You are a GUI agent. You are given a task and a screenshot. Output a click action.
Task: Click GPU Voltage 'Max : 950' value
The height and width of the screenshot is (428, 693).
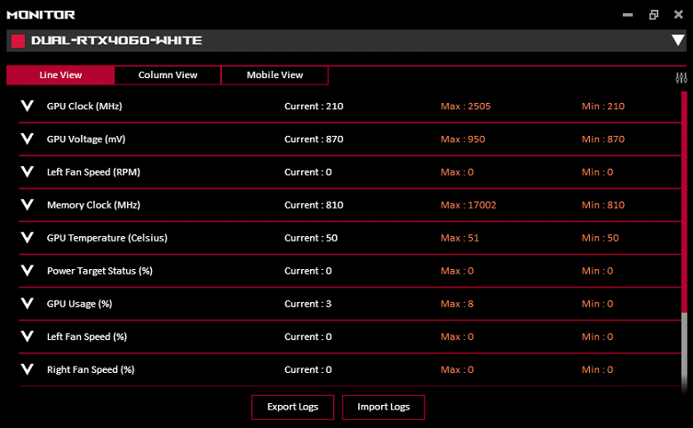coord(463,139)
